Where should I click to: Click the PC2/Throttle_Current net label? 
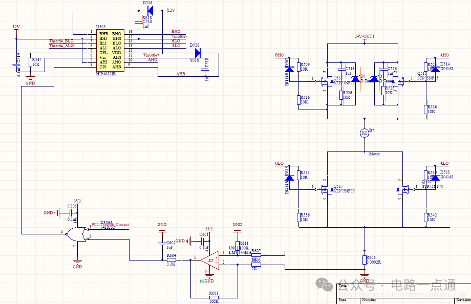110,224
